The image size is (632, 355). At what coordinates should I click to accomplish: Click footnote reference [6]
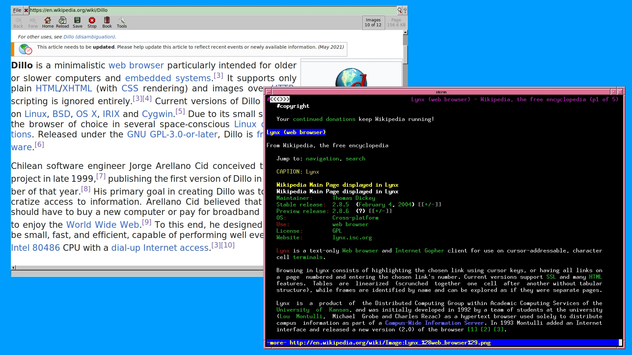(39, 145)
